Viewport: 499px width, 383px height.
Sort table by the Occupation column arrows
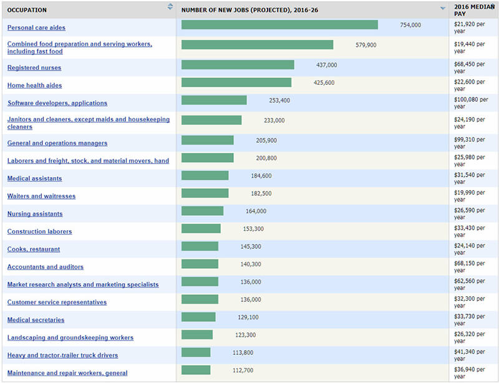point(170,6)
